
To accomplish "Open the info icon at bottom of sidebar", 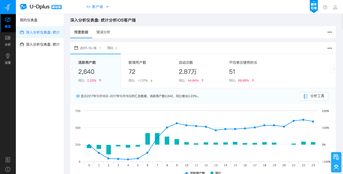I will 8,169.
